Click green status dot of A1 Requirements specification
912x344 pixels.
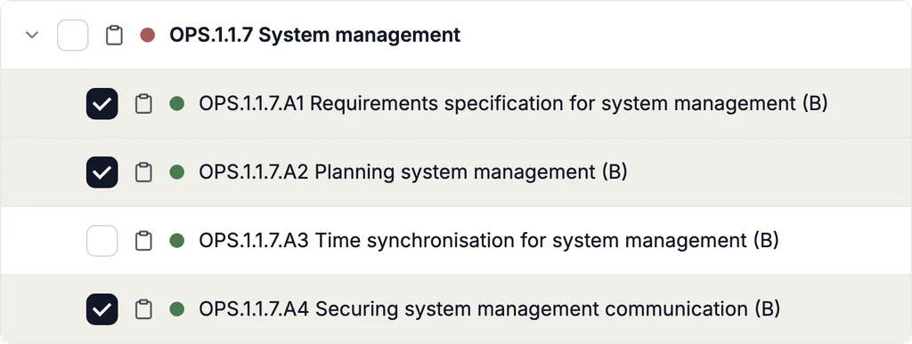pyautogui.click(x=177, y=104)
